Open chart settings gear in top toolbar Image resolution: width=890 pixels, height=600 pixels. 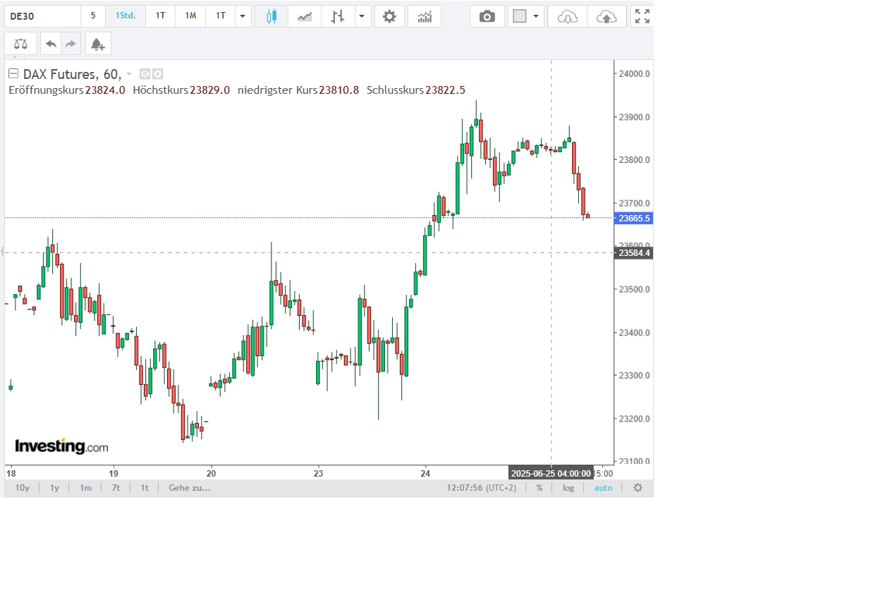click(x=389, y=16)
